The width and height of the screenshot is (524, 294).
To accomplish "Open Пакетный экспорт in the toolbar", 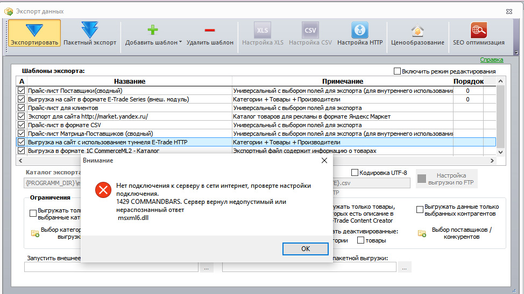I will pyautogui.click(x=90, y=33).
